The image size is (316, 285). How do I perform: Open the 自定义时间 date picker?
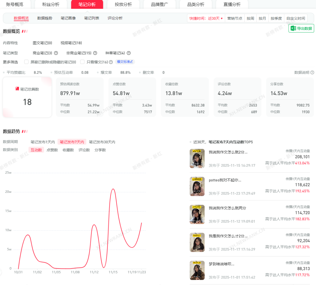[296, 18]
